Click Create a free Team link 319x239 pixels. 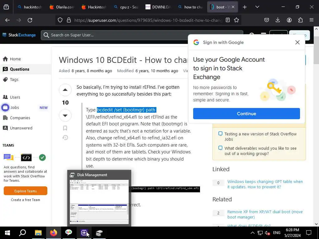point(26,200)
